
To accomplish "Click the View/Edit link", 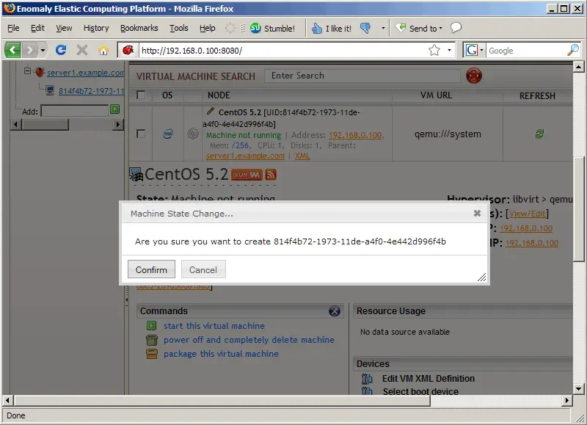I will [527, 214].
